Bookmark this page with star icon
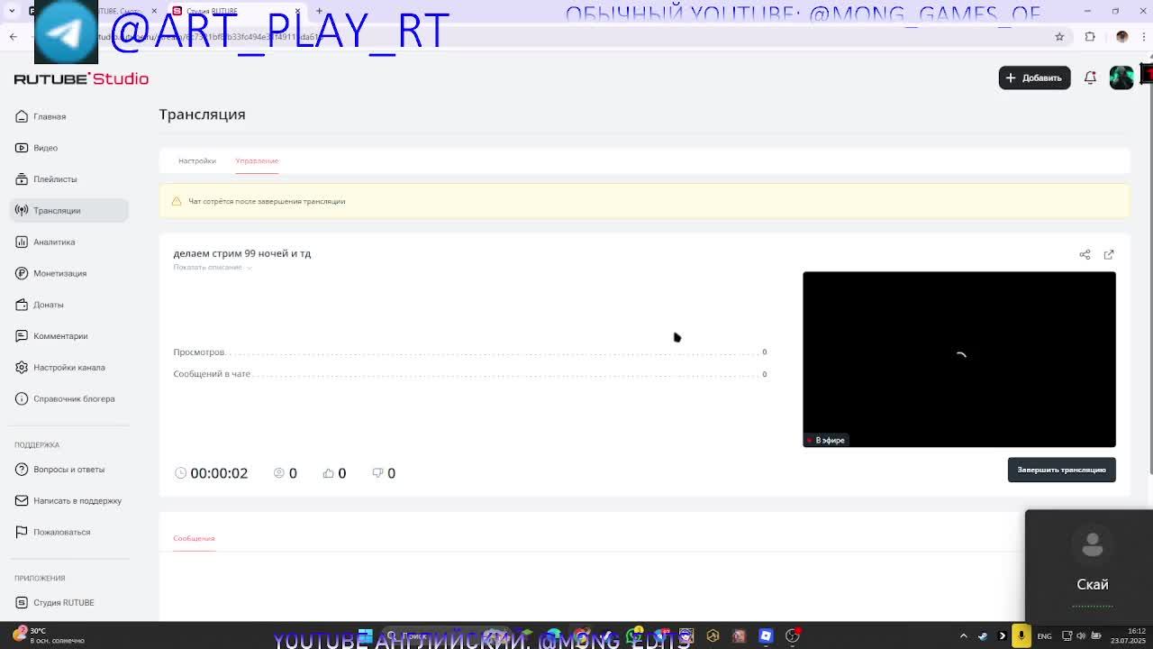 point(1059,37)
